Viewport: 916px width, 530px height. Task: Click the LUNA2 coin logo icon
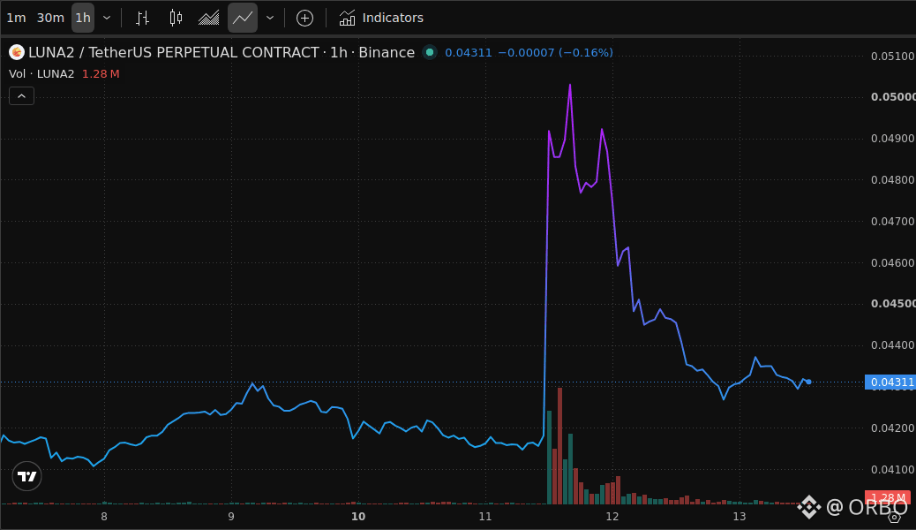pyautogui.click(x=17, y=53)
